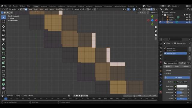
Task: Select the Bevel tool
Action: [x=3, y=67]
